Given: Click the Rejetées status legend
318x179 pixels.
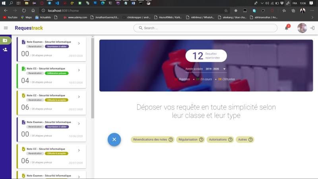Looking at the screenshot, I should tap(182, 79).
